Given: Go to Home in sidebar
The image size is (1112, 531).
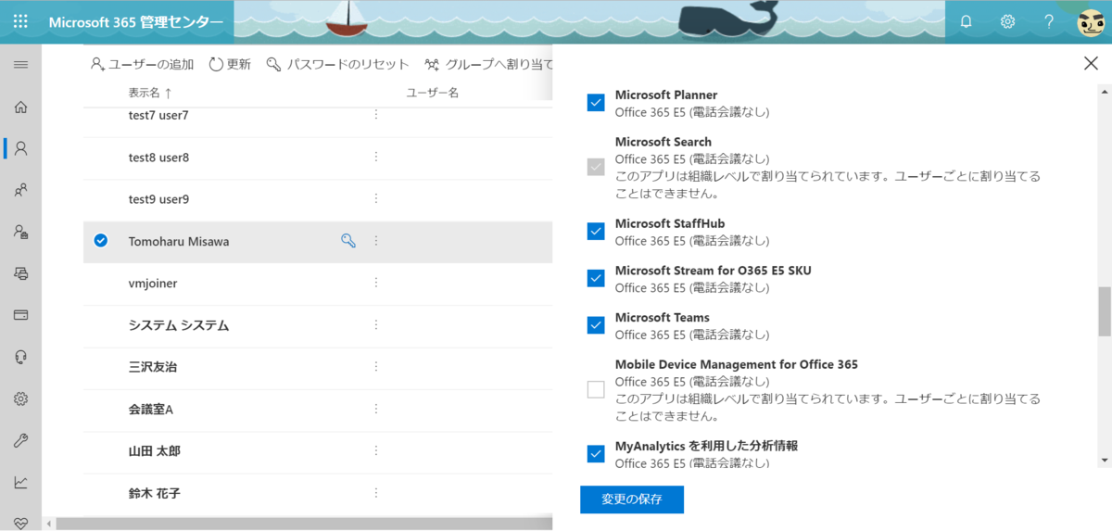Looking at the screenshot, I should coord(20,107).
